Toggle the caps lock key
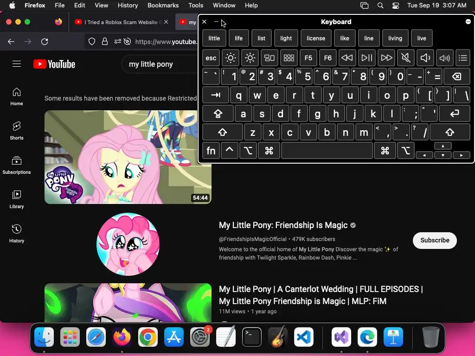475x356 pixels. pyautogui.click(x=218, y=114)
